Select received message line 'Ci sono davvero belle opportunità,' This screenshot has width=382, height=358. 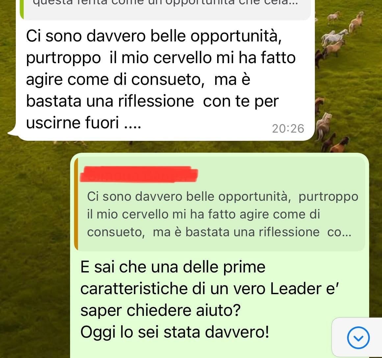tap(154, 36)
